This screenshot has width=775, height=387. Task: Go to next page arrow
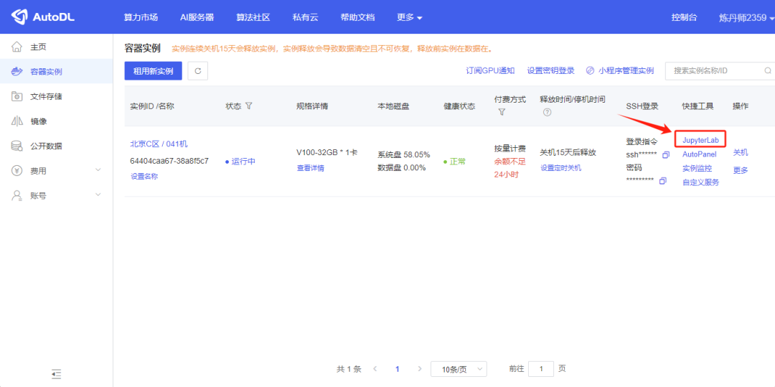click(x=420, y=369)
